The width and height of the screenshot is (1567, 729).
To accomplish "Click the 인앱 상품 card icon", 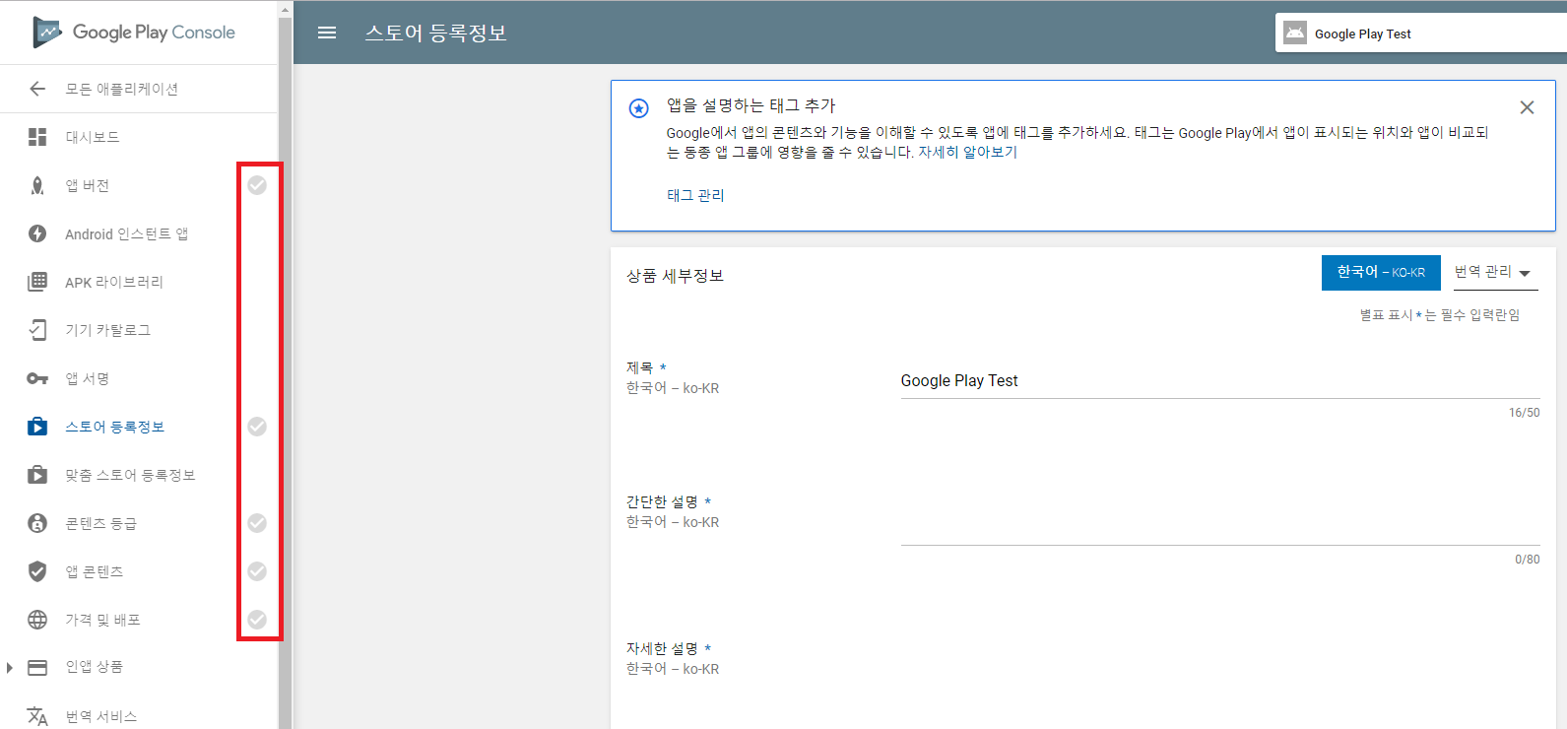I will click(x=37, y=667).
